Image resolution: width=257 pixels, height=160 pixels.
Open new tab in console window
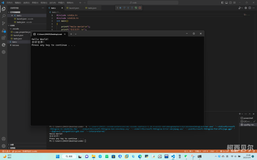(71, 34)
